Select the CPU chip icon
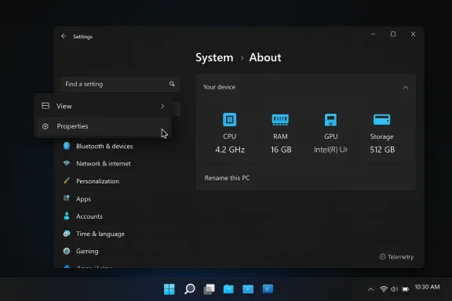 (x=229, y=119)
